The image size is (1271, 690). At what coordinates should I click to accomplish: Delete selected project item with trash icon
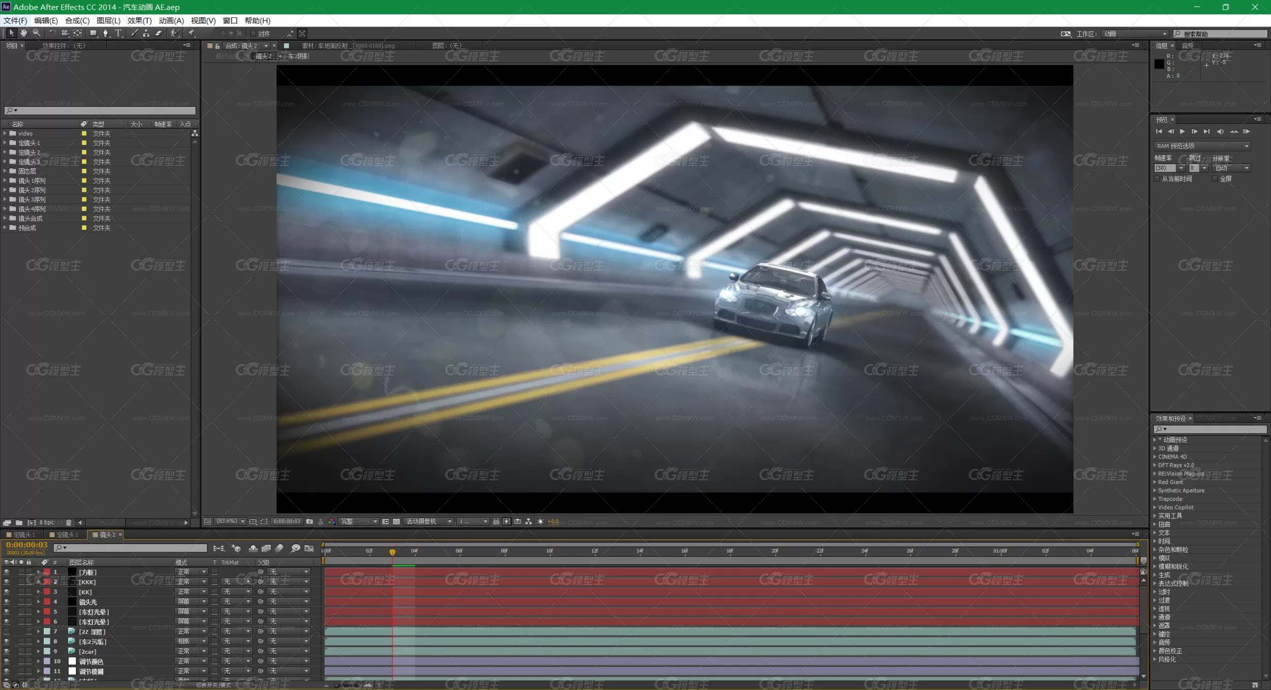[69, 522]
